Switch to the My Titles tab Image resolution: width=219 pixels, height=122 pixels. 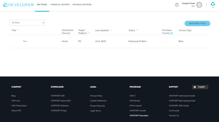coord(42,5)
